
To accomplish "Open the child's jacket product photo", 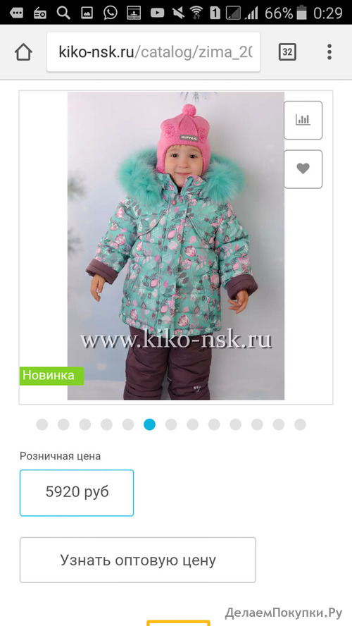I will [176, 246].
